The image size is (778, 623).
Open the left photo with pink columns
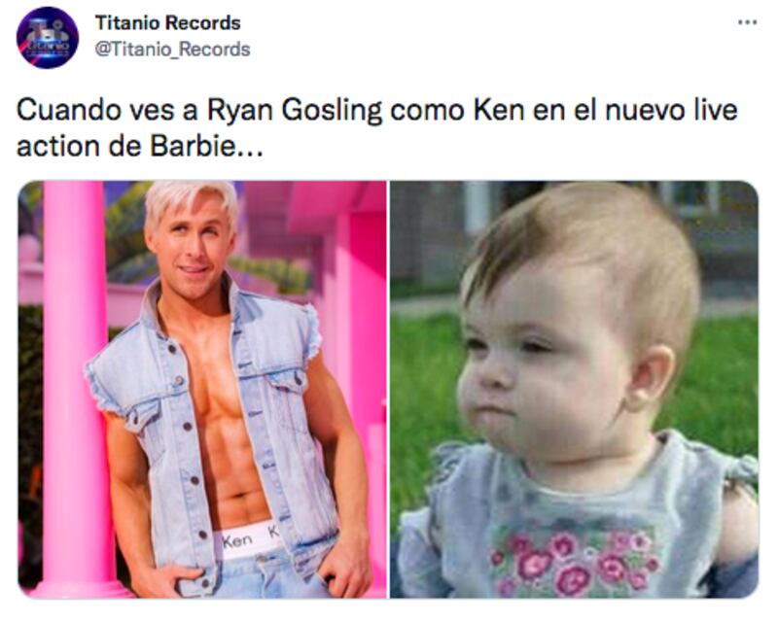[202, 390]
